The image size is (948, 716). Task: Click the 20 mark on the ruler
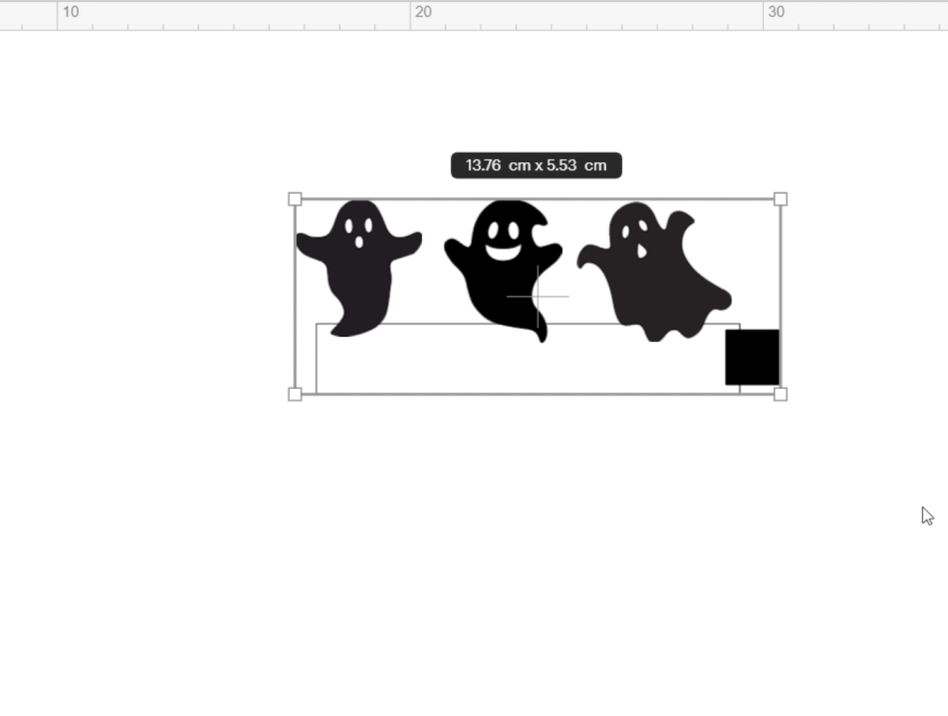423,12
